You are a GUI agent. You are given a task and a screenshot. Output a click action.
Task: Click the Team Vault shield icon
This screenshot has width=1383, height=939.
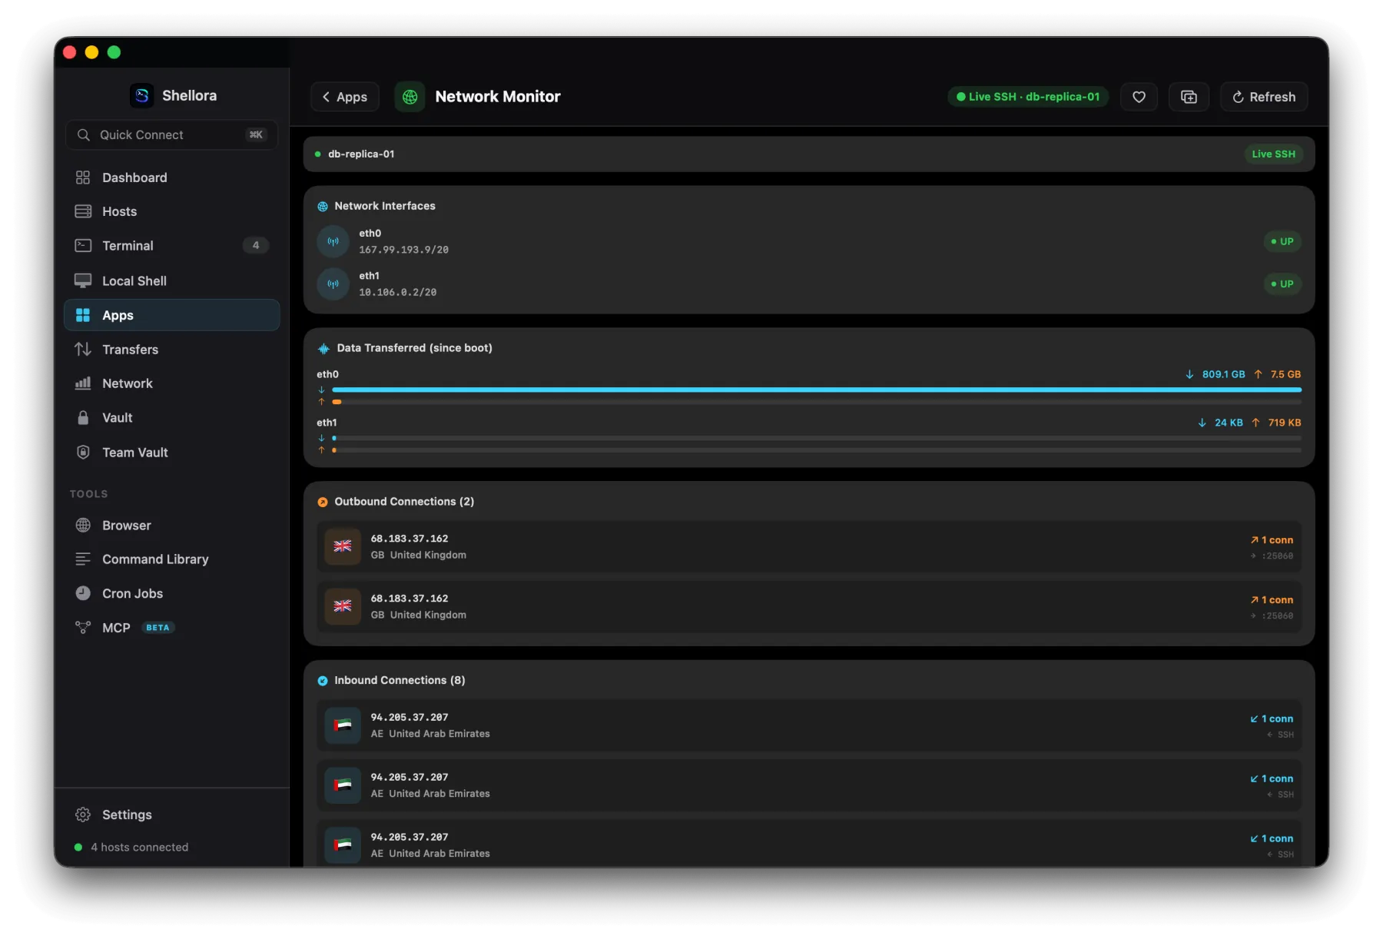[83, 452]
